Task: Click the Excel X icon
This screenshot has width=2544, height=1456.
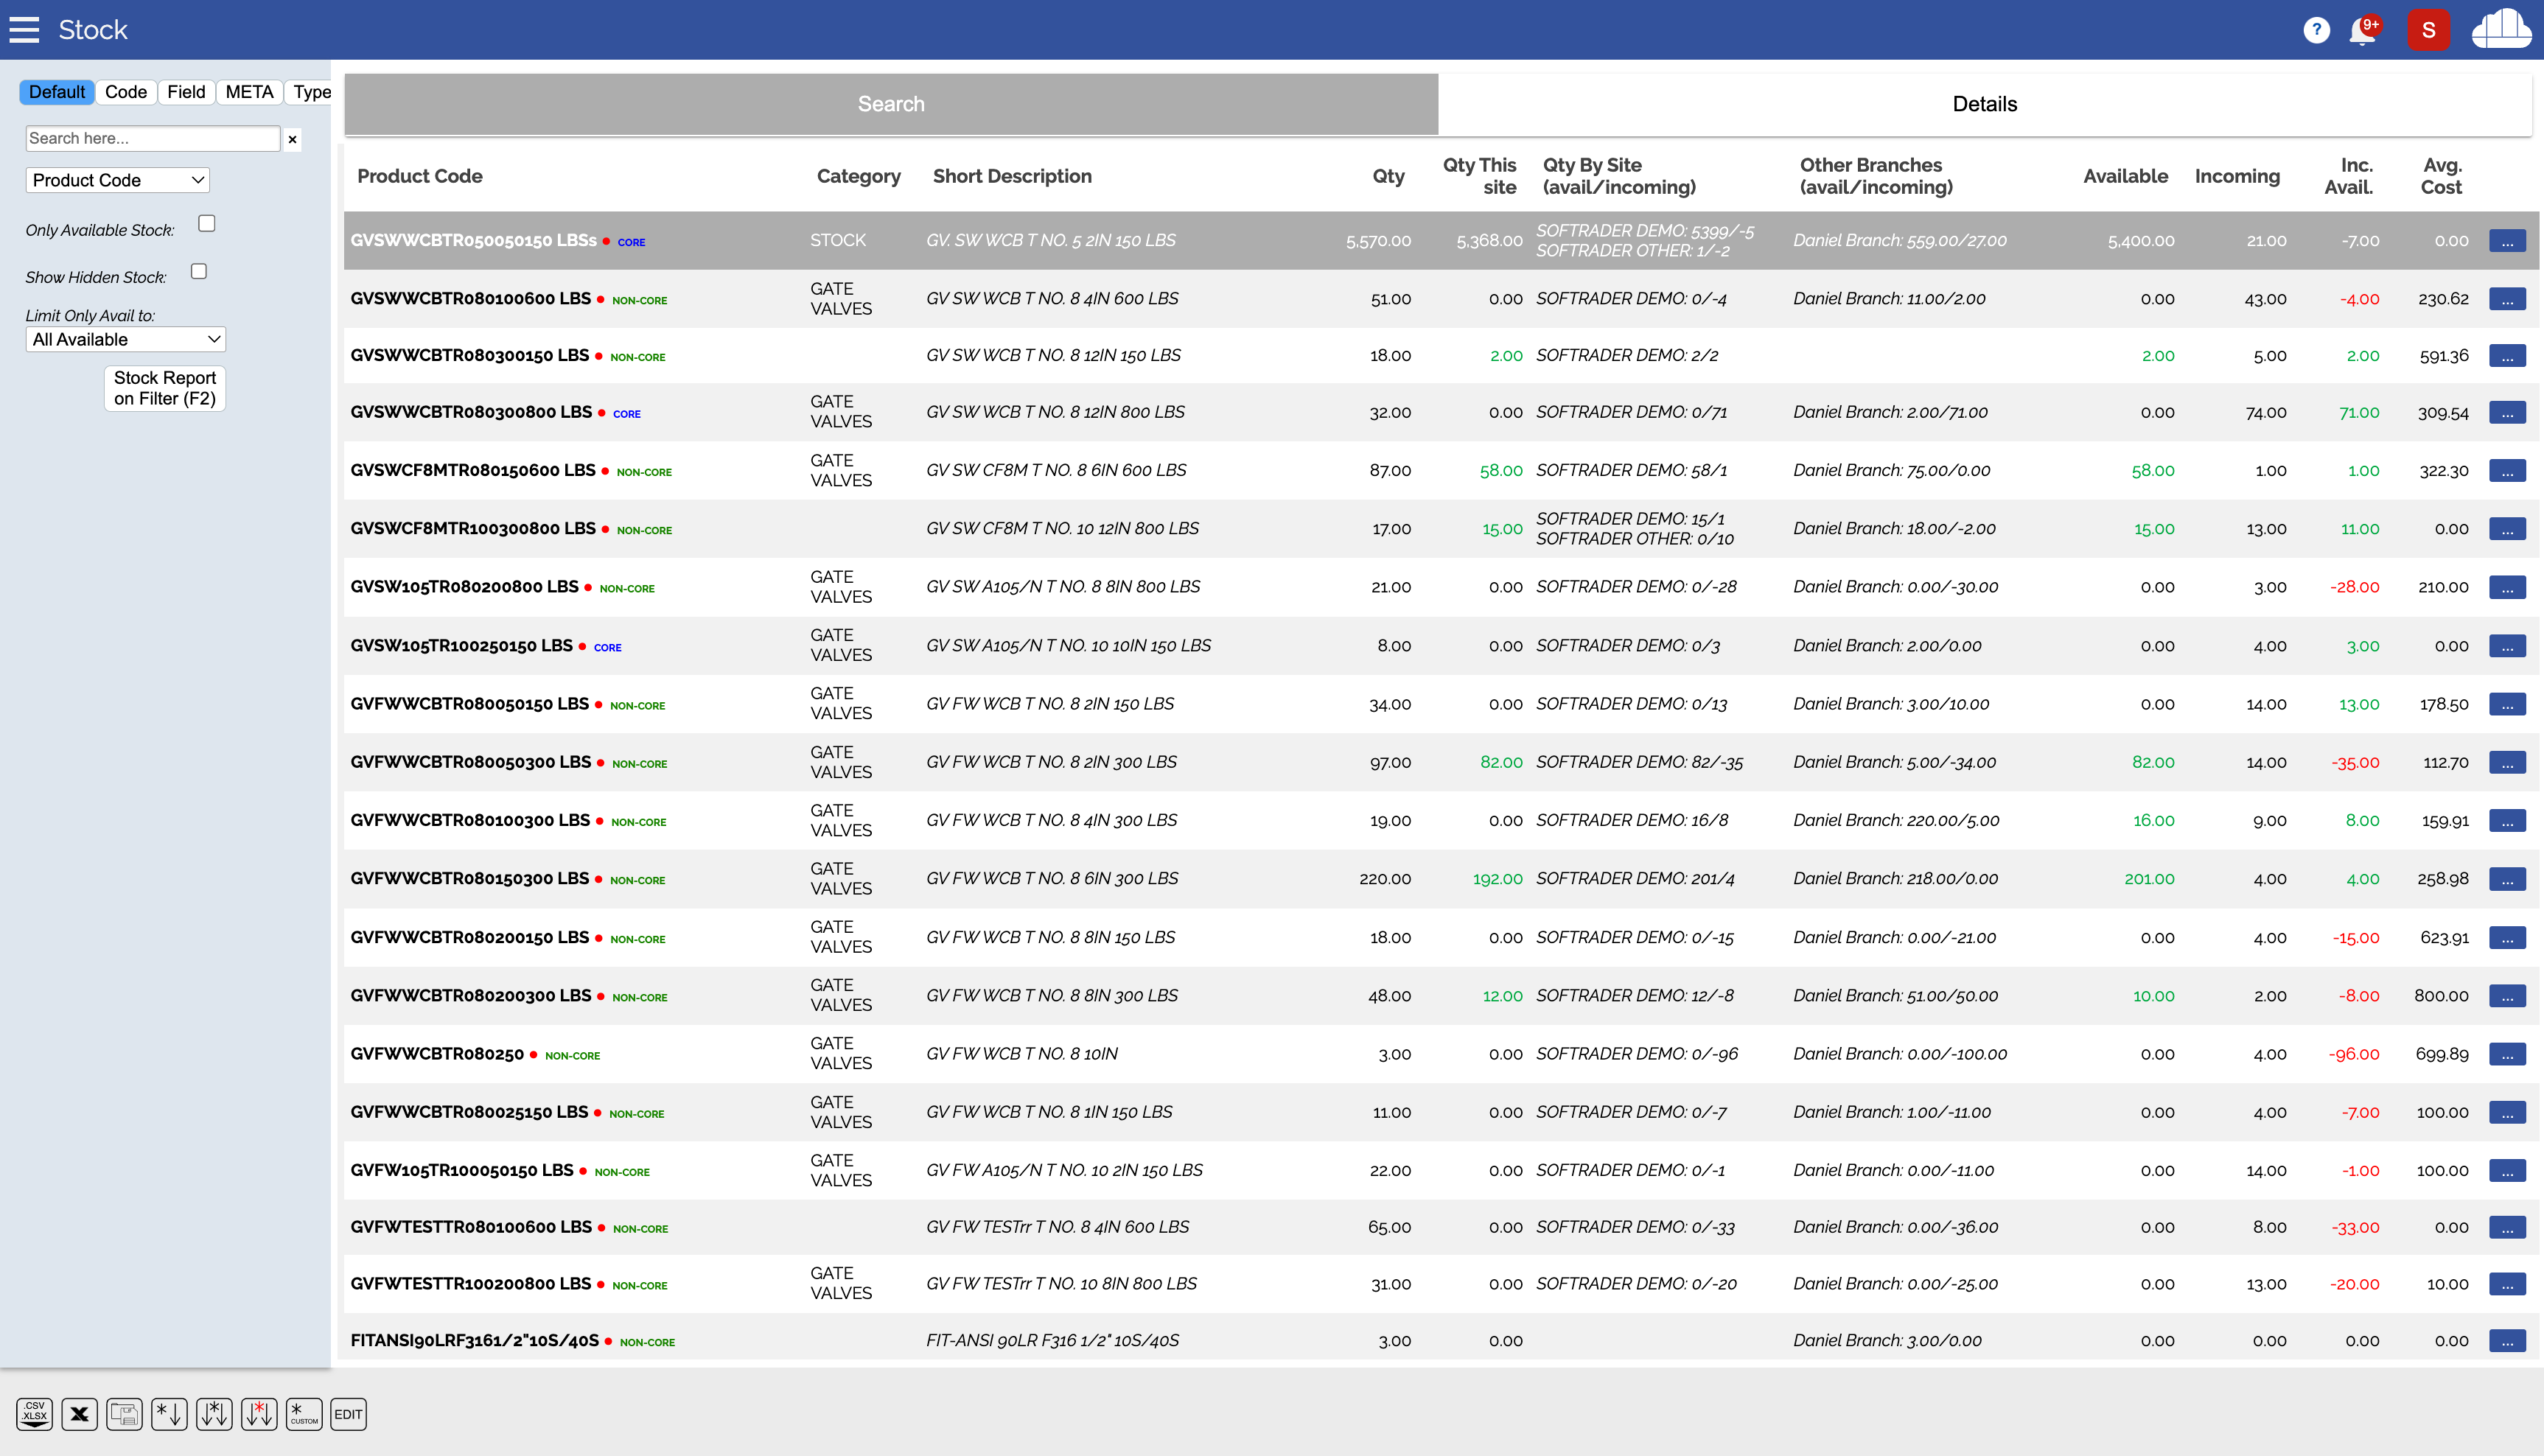Action: click(x=79, y=1414)
